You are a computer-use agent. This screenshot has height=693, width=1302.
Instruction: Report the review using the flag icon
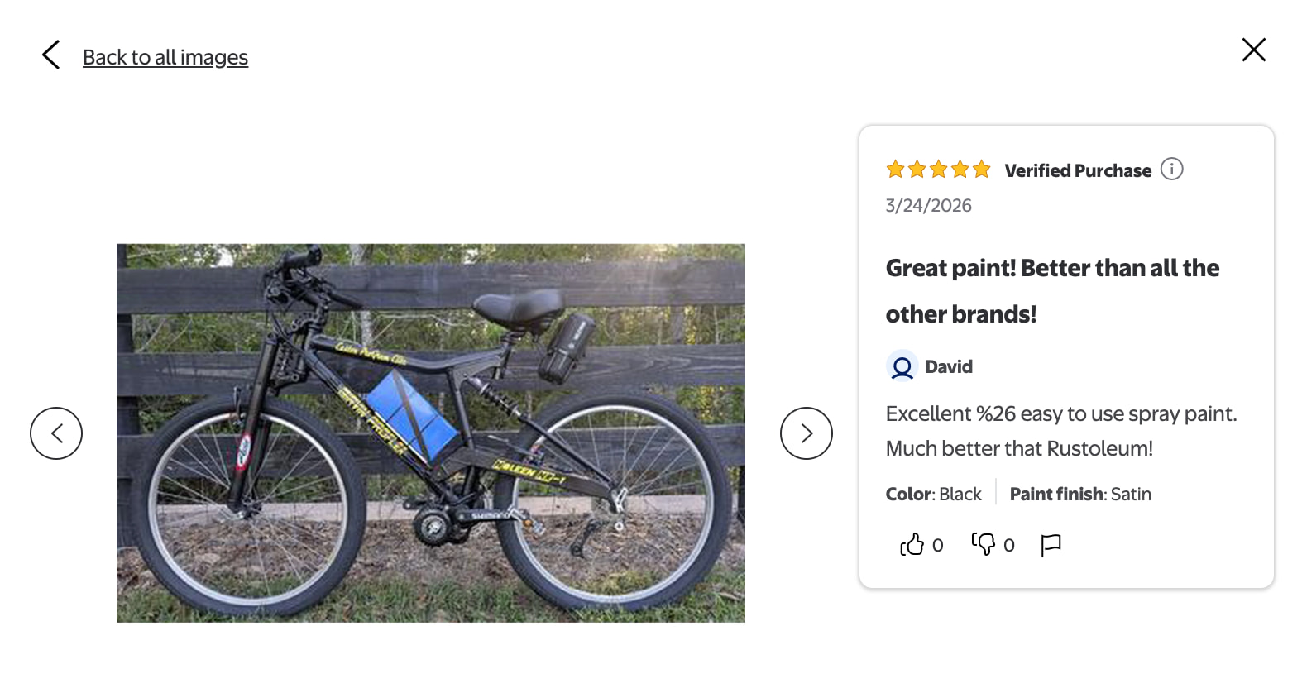[x=1051, y=545]
